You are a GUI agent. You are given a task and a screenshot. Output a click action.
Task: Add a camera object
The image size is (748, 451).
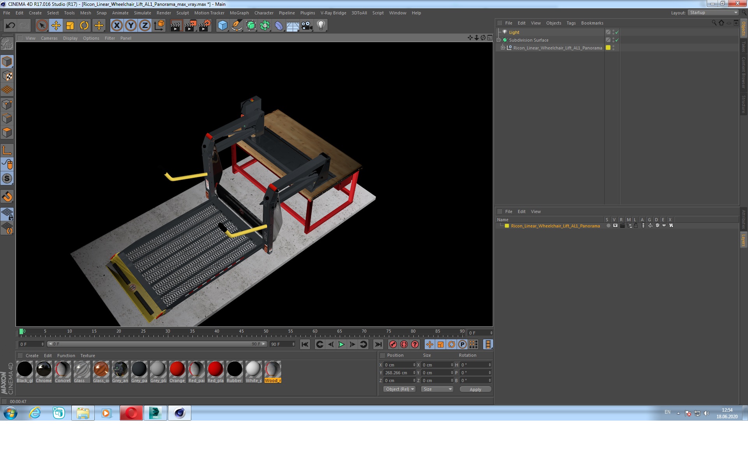(307, 26)
